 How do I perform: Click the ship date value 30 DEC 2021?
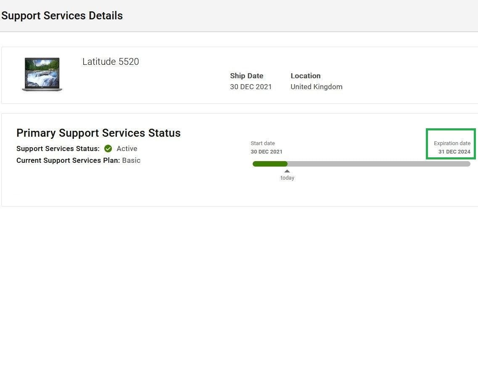click(251, 87)
